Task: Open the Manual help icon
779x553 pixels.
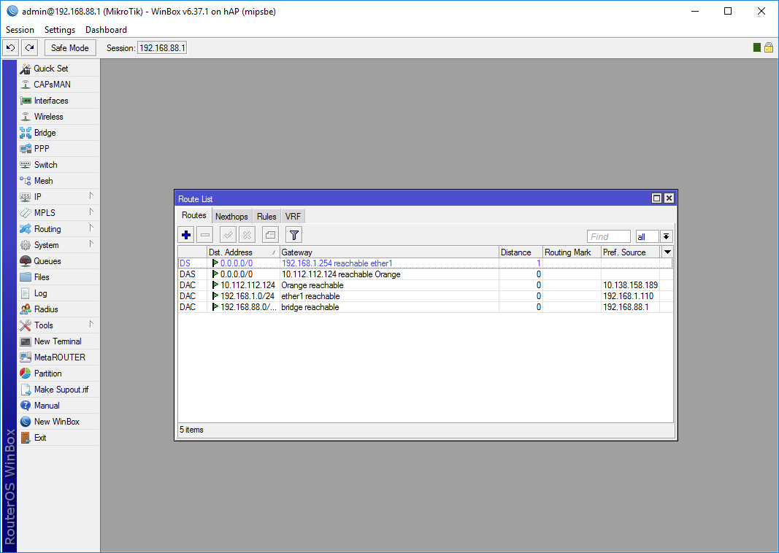Action: tap(26, 406)
